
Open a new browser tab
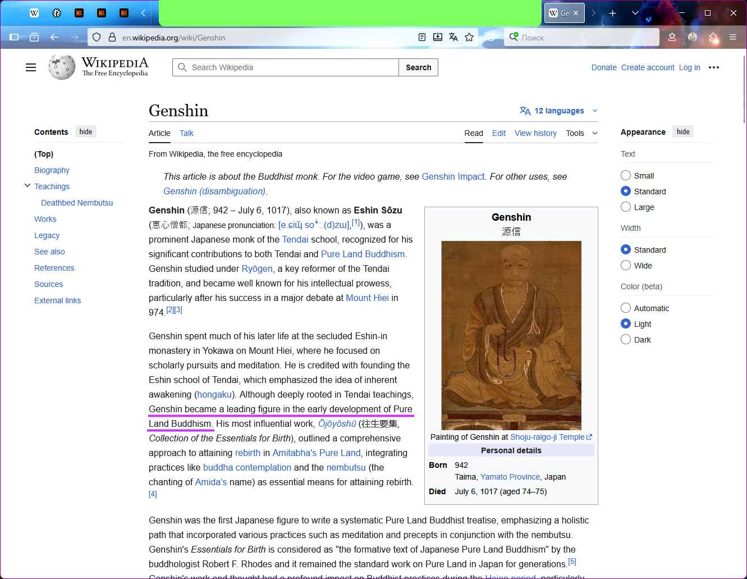coord(612,13)
